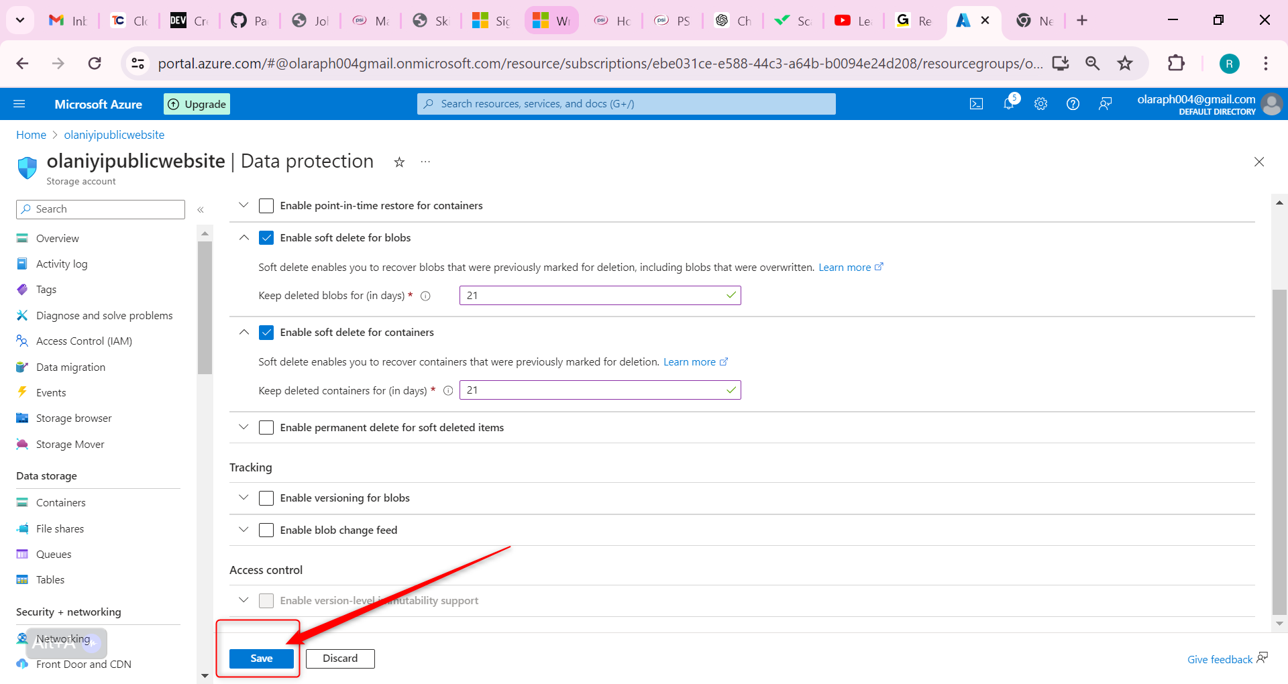
Task: Check Enable versioning for blobs
Action: 266,498
